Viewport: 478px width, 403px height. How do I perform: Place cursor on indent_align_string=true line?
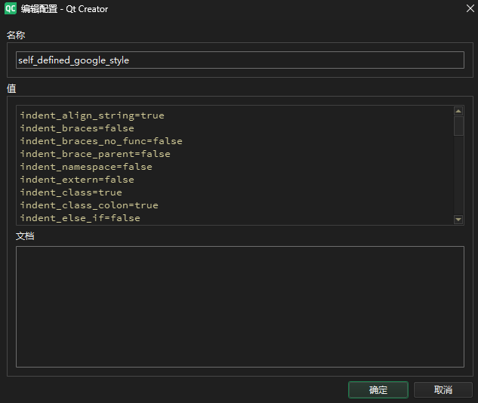(92, 115)
